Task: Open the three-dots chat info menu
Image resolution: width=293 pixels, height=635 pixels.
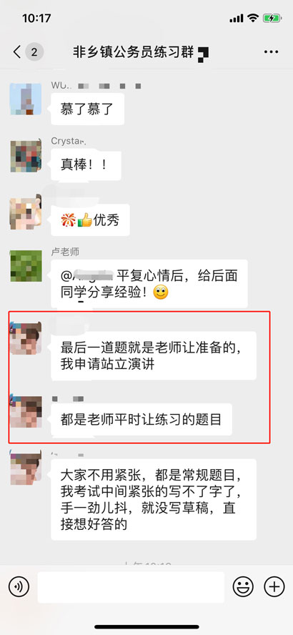Action: click(x=271, y=51)
